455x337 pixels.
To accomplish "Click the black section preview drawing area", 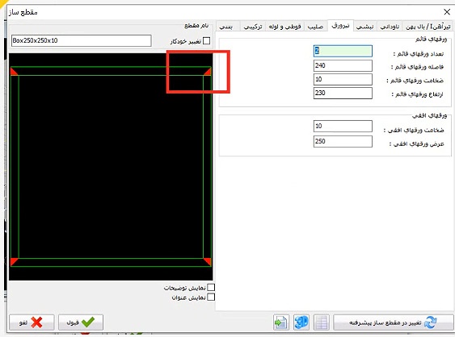I will [111, 167].
